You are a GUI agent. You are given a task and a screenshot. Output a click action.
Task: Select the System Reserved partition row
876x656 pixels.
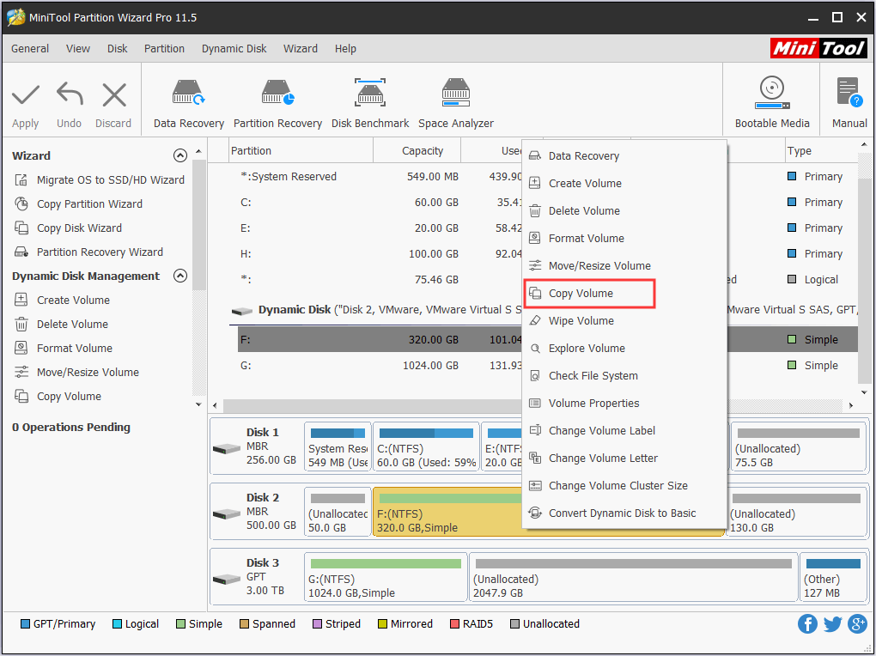click(380, 177)
